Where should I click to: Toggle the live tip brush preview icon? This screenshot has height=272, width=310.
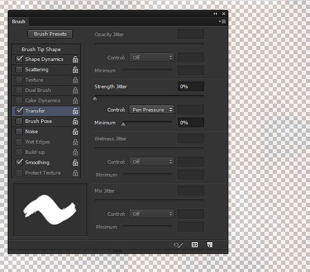[x=178, y=245]
